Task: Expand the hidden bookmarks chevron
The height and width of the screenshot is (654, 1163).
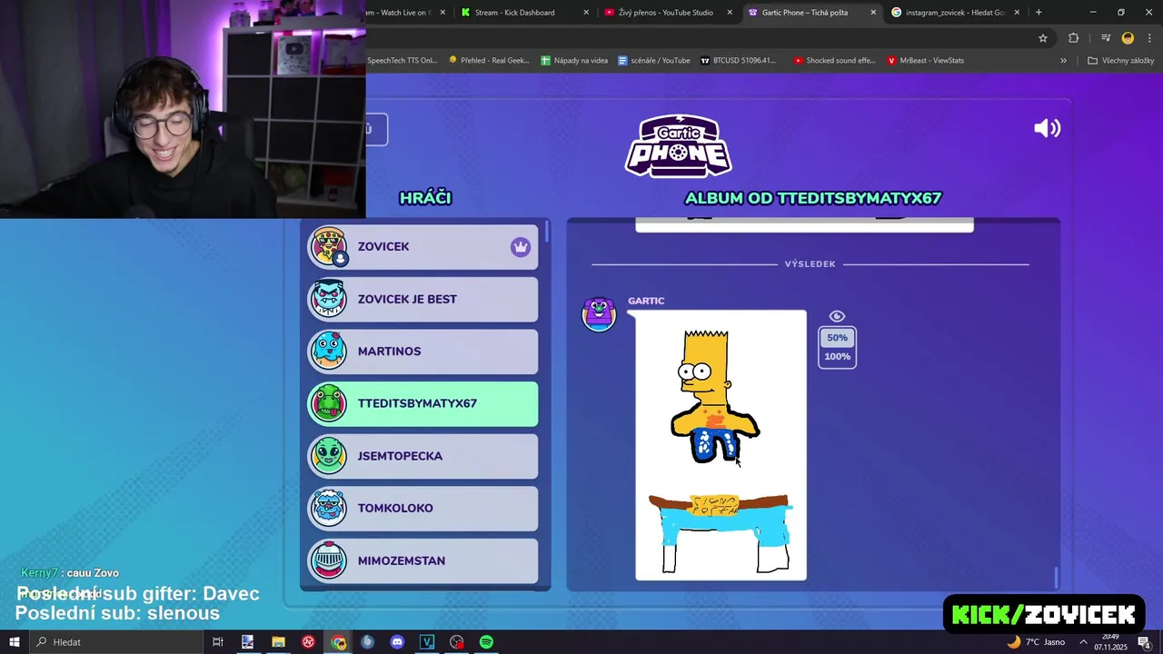Action: (x=1063, y=61)
